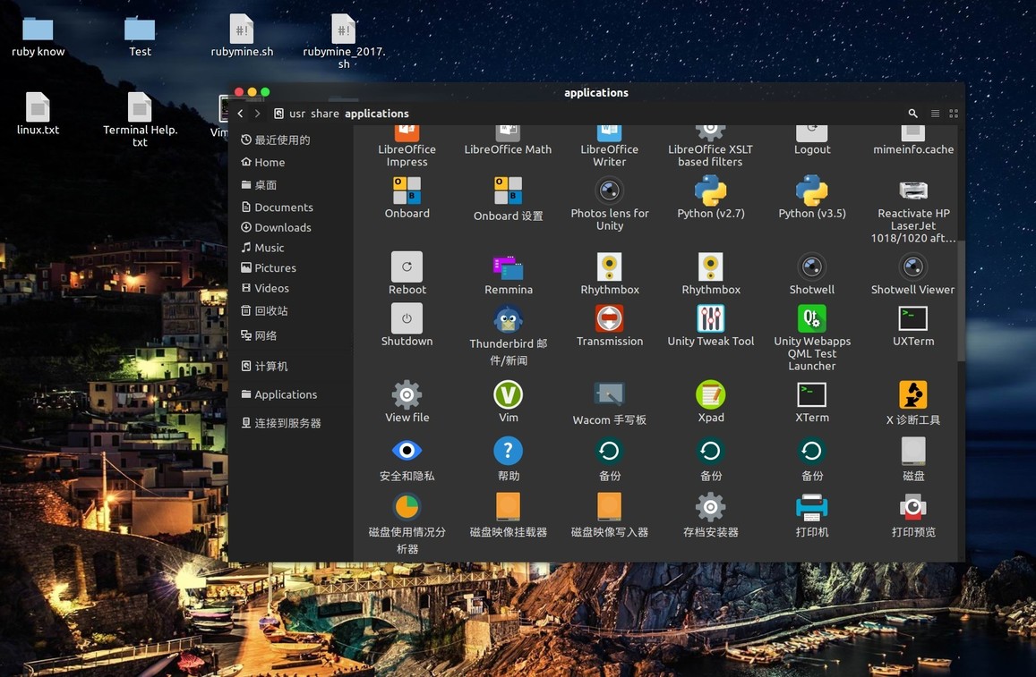Go back in file manager

[x=241, y=114]
